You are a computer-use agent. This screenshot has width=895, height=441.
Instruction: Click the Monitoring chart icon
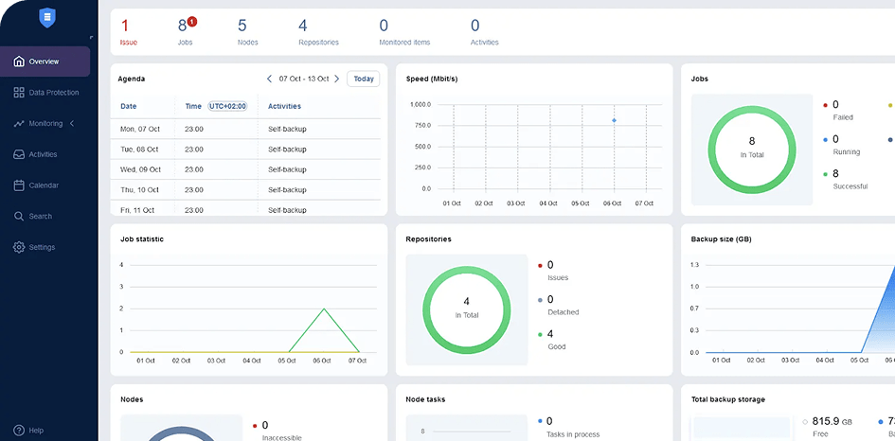pyautogui.click(x=19, y=123)
